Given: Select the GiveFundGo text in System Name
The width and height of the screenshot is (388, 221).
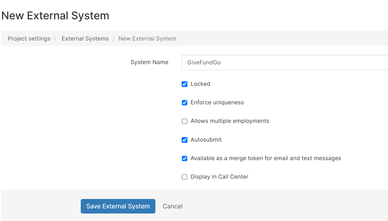Looking at the screenshot, I should [205, 62].
